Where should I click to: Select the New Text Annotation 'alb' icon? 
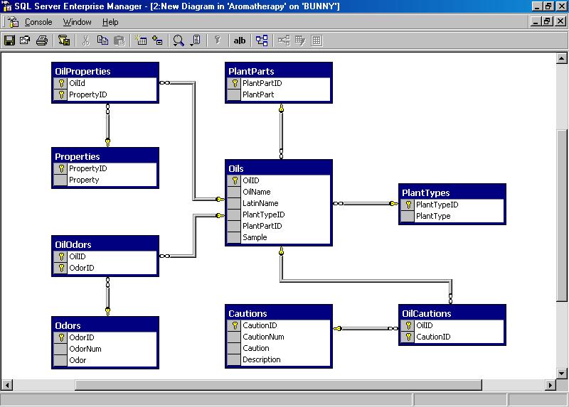pyautogui.click(x=240, y=40)
